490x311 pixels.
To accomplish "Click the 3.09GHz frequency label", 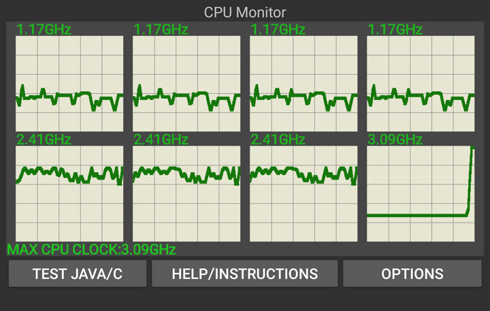I will 395,140.
